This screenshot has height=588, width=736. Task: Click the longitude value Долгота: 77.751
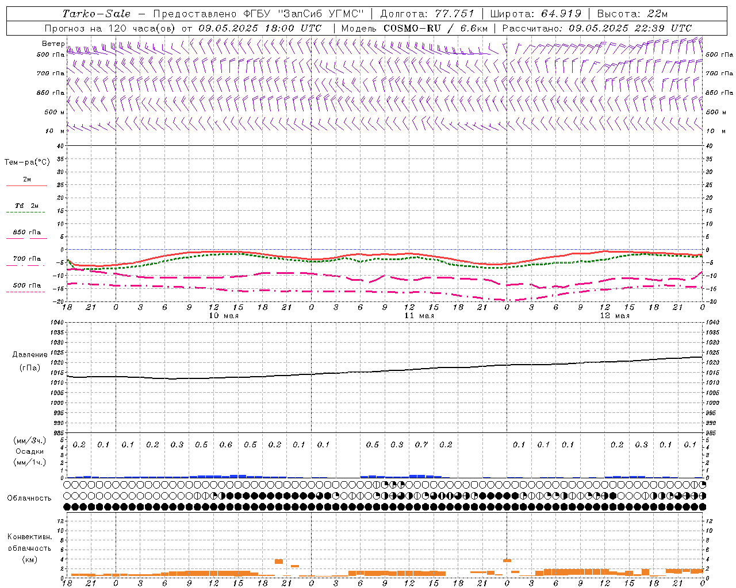427,14
